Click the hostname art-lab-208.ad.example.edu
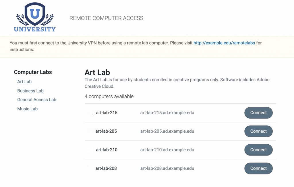Viewport: 294px width, 187px height. (x=167, y=168)
